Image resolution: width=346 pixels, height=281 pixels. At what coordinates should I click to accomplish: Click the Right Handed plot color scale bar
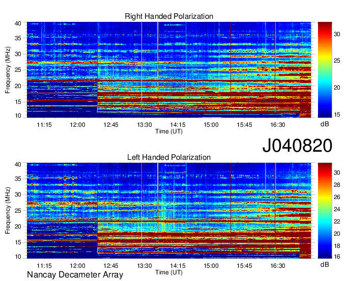point(325,70)
